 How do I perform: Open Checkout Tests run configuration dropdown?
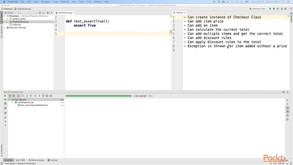pos(258,9)
